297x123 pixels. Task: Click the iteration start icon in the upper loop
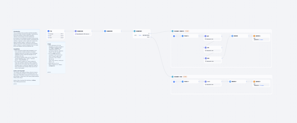pos(174,36)
